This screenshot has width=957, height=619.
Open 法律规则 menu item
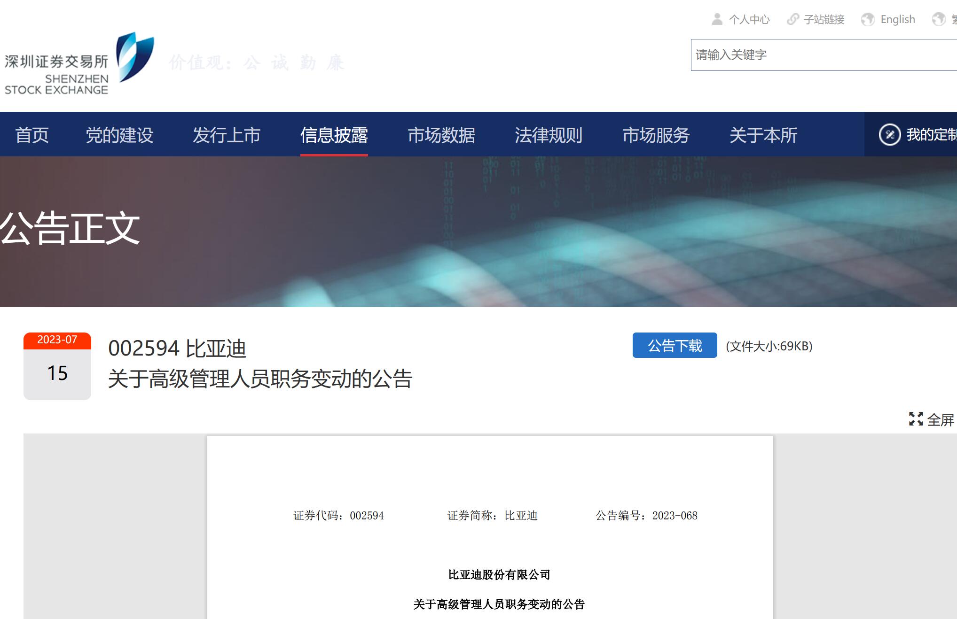pos(549,135)
